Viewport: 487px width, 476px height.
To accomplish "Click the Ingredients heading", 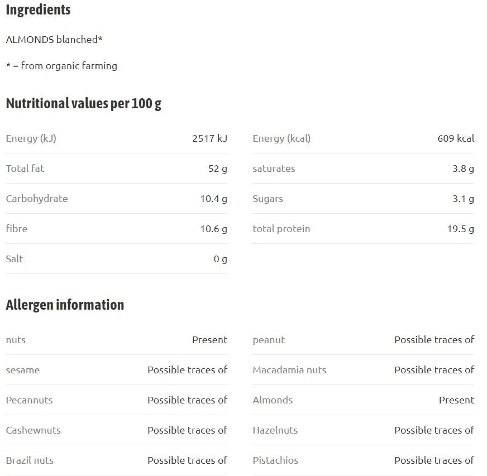I will point(38,10).
